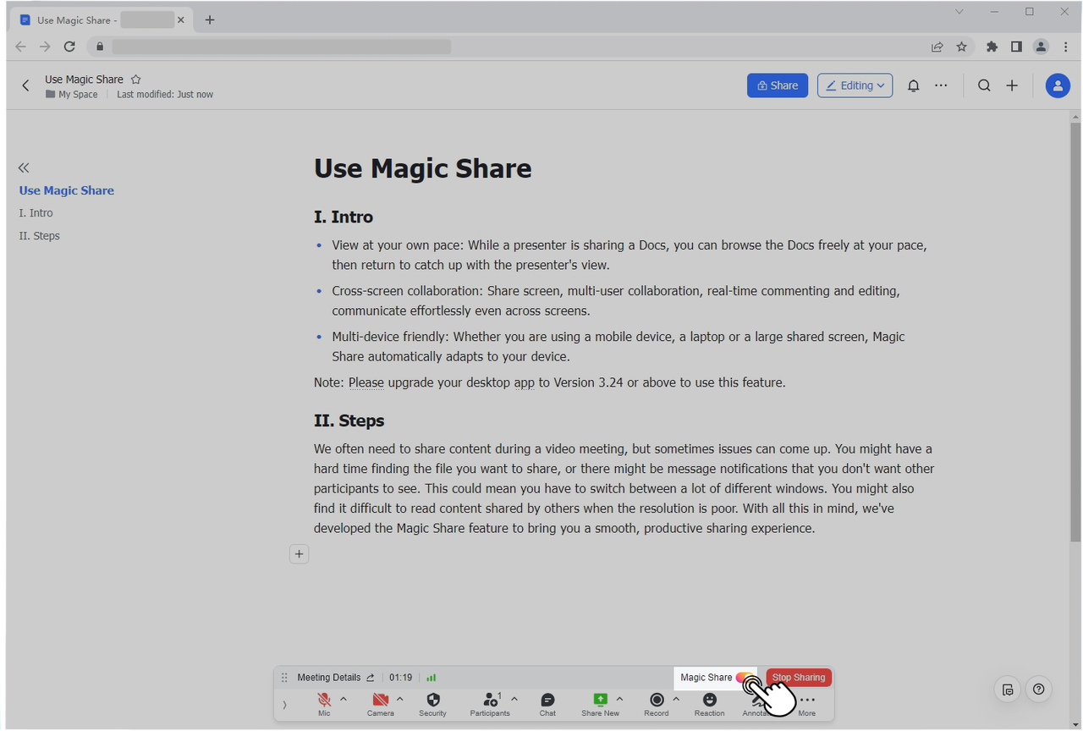Expand Camera options arrow
Image resolution: width=1083 pixels, height=731 pixels.
[399, 699]
